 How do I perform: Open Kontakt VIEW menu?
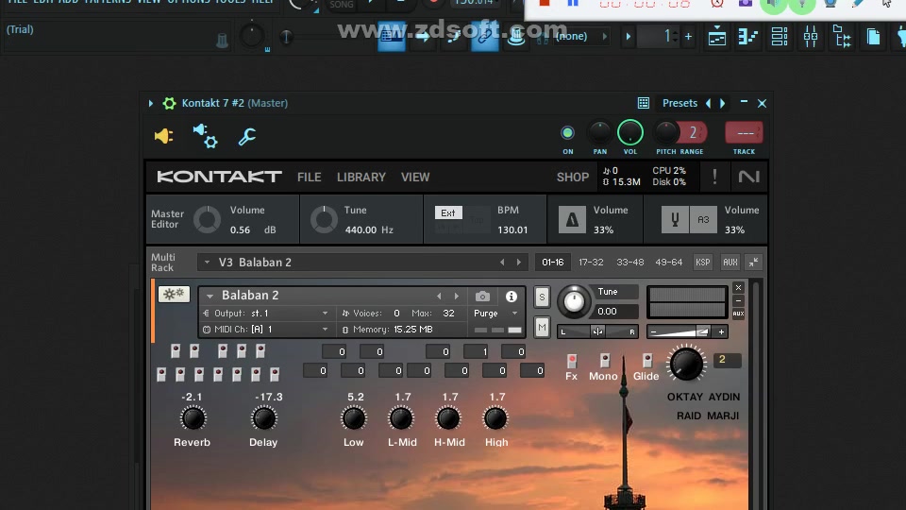tap(415, 177)
